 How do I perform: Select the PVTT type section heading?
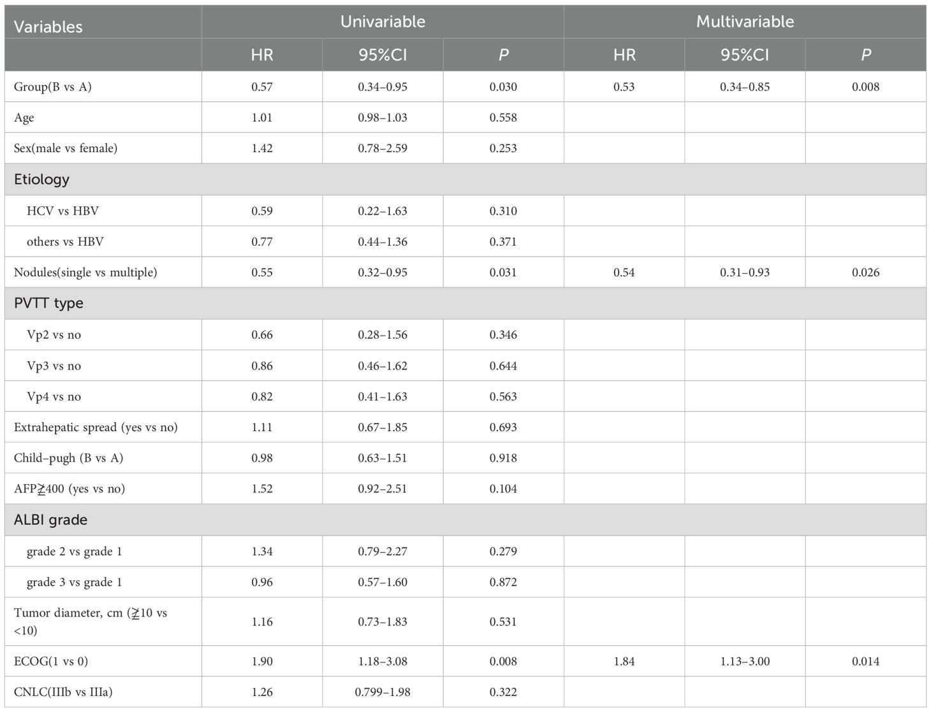48,303
